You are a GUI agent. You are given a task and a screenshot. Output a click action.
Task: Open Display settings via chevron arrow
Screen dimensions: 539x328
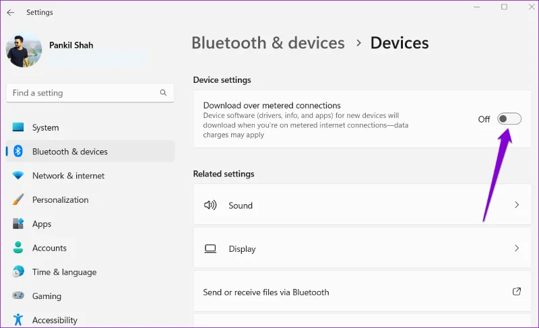point(517,249)
